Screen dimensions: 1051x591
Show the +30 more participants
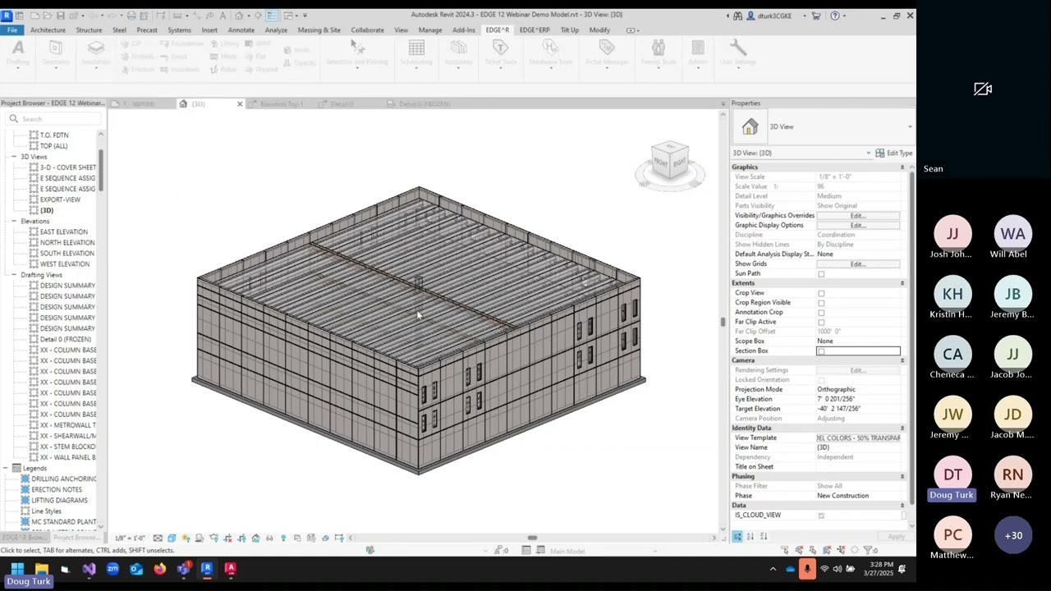pyautogui.click(x=1013, y=536)
